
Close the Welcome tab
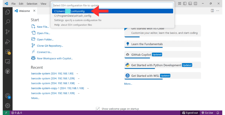tap(34, 11)
